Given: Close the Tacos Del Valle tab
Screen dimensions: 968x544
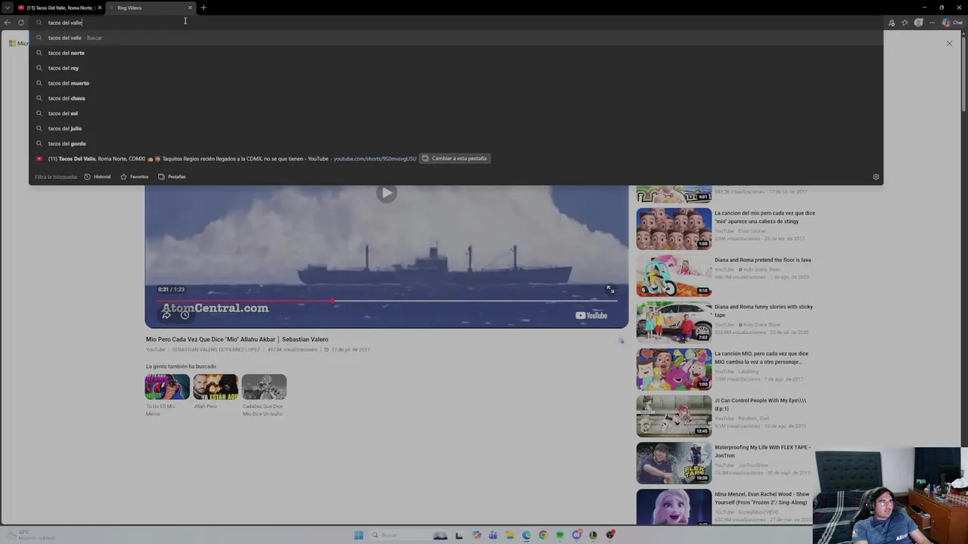Looking at the screenshot, I should click(x=100, y=8).
